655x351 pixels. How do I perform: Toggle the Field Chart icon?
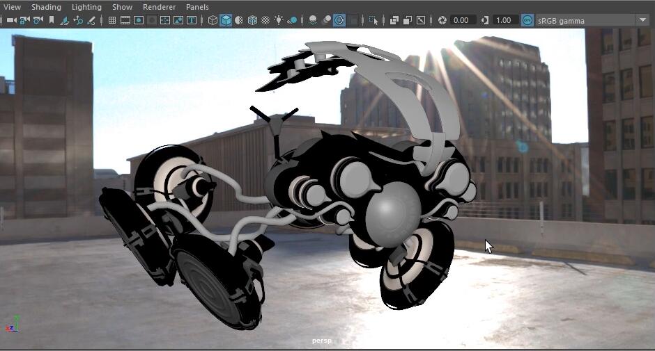165,20
